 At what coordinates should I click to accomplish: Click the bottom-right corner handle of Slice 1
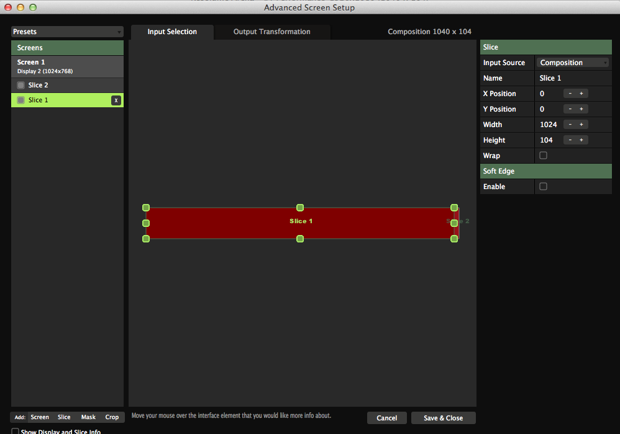[x=454, y=239]
